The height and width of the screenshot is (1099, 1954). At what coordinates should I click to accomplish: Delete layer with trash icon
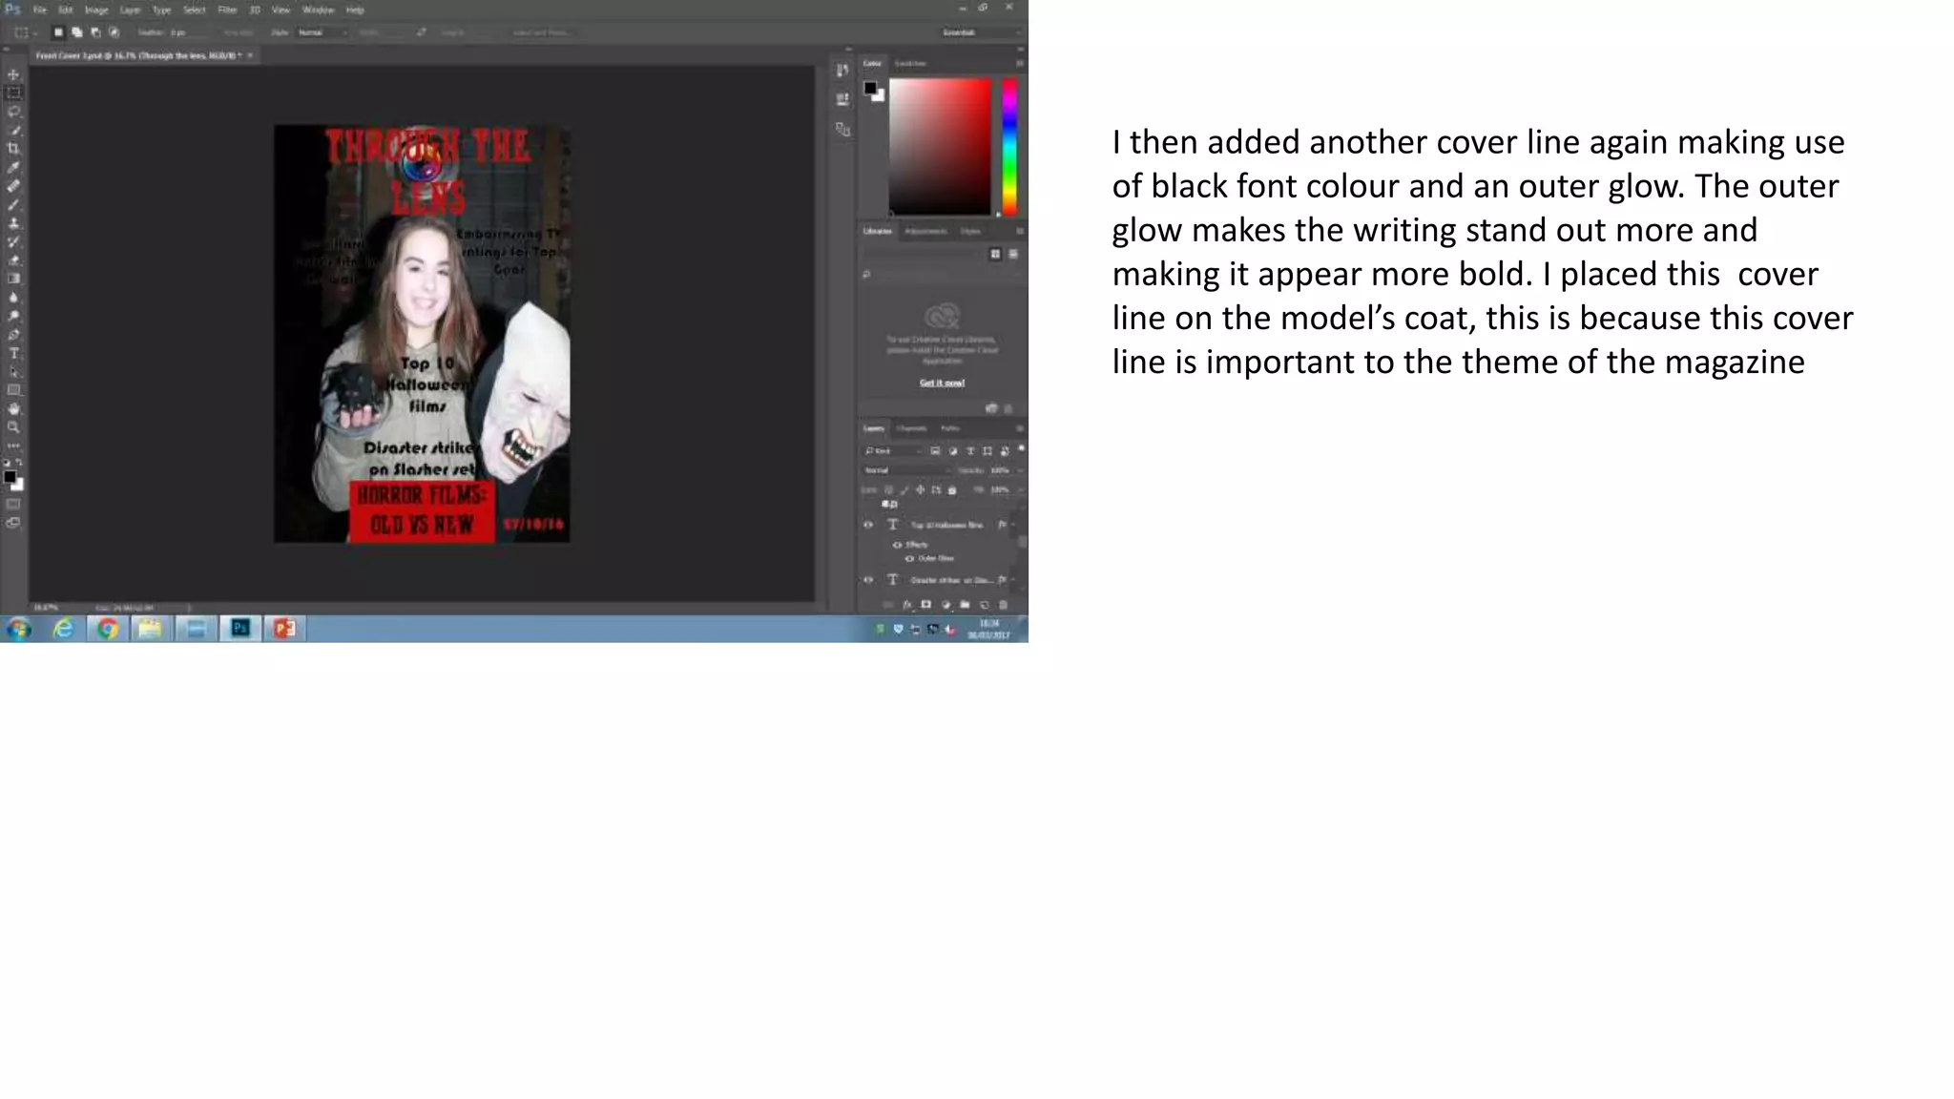(x=1003, y=605)
